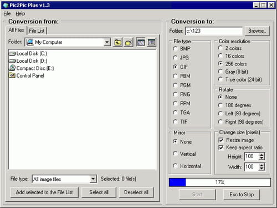The image size is (277, 208).
Task: Increase Height value with up arrow
Action: [x=261, y=154]
